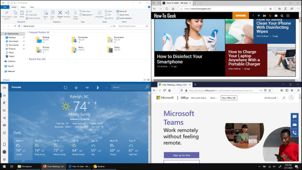The width and height of the screenshot is (302, 170).
Task: Click Edge browser home icon
Action: tap(173, 9)
